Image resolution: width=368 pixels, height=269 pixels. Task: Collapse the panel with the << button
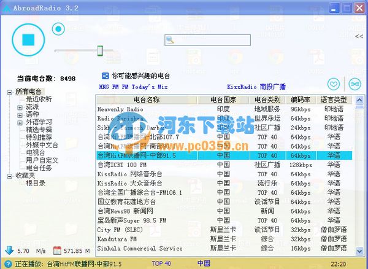click(359, 36)
